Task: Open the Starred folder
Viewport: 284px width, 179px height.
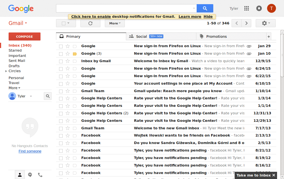Action: point(15,50)
